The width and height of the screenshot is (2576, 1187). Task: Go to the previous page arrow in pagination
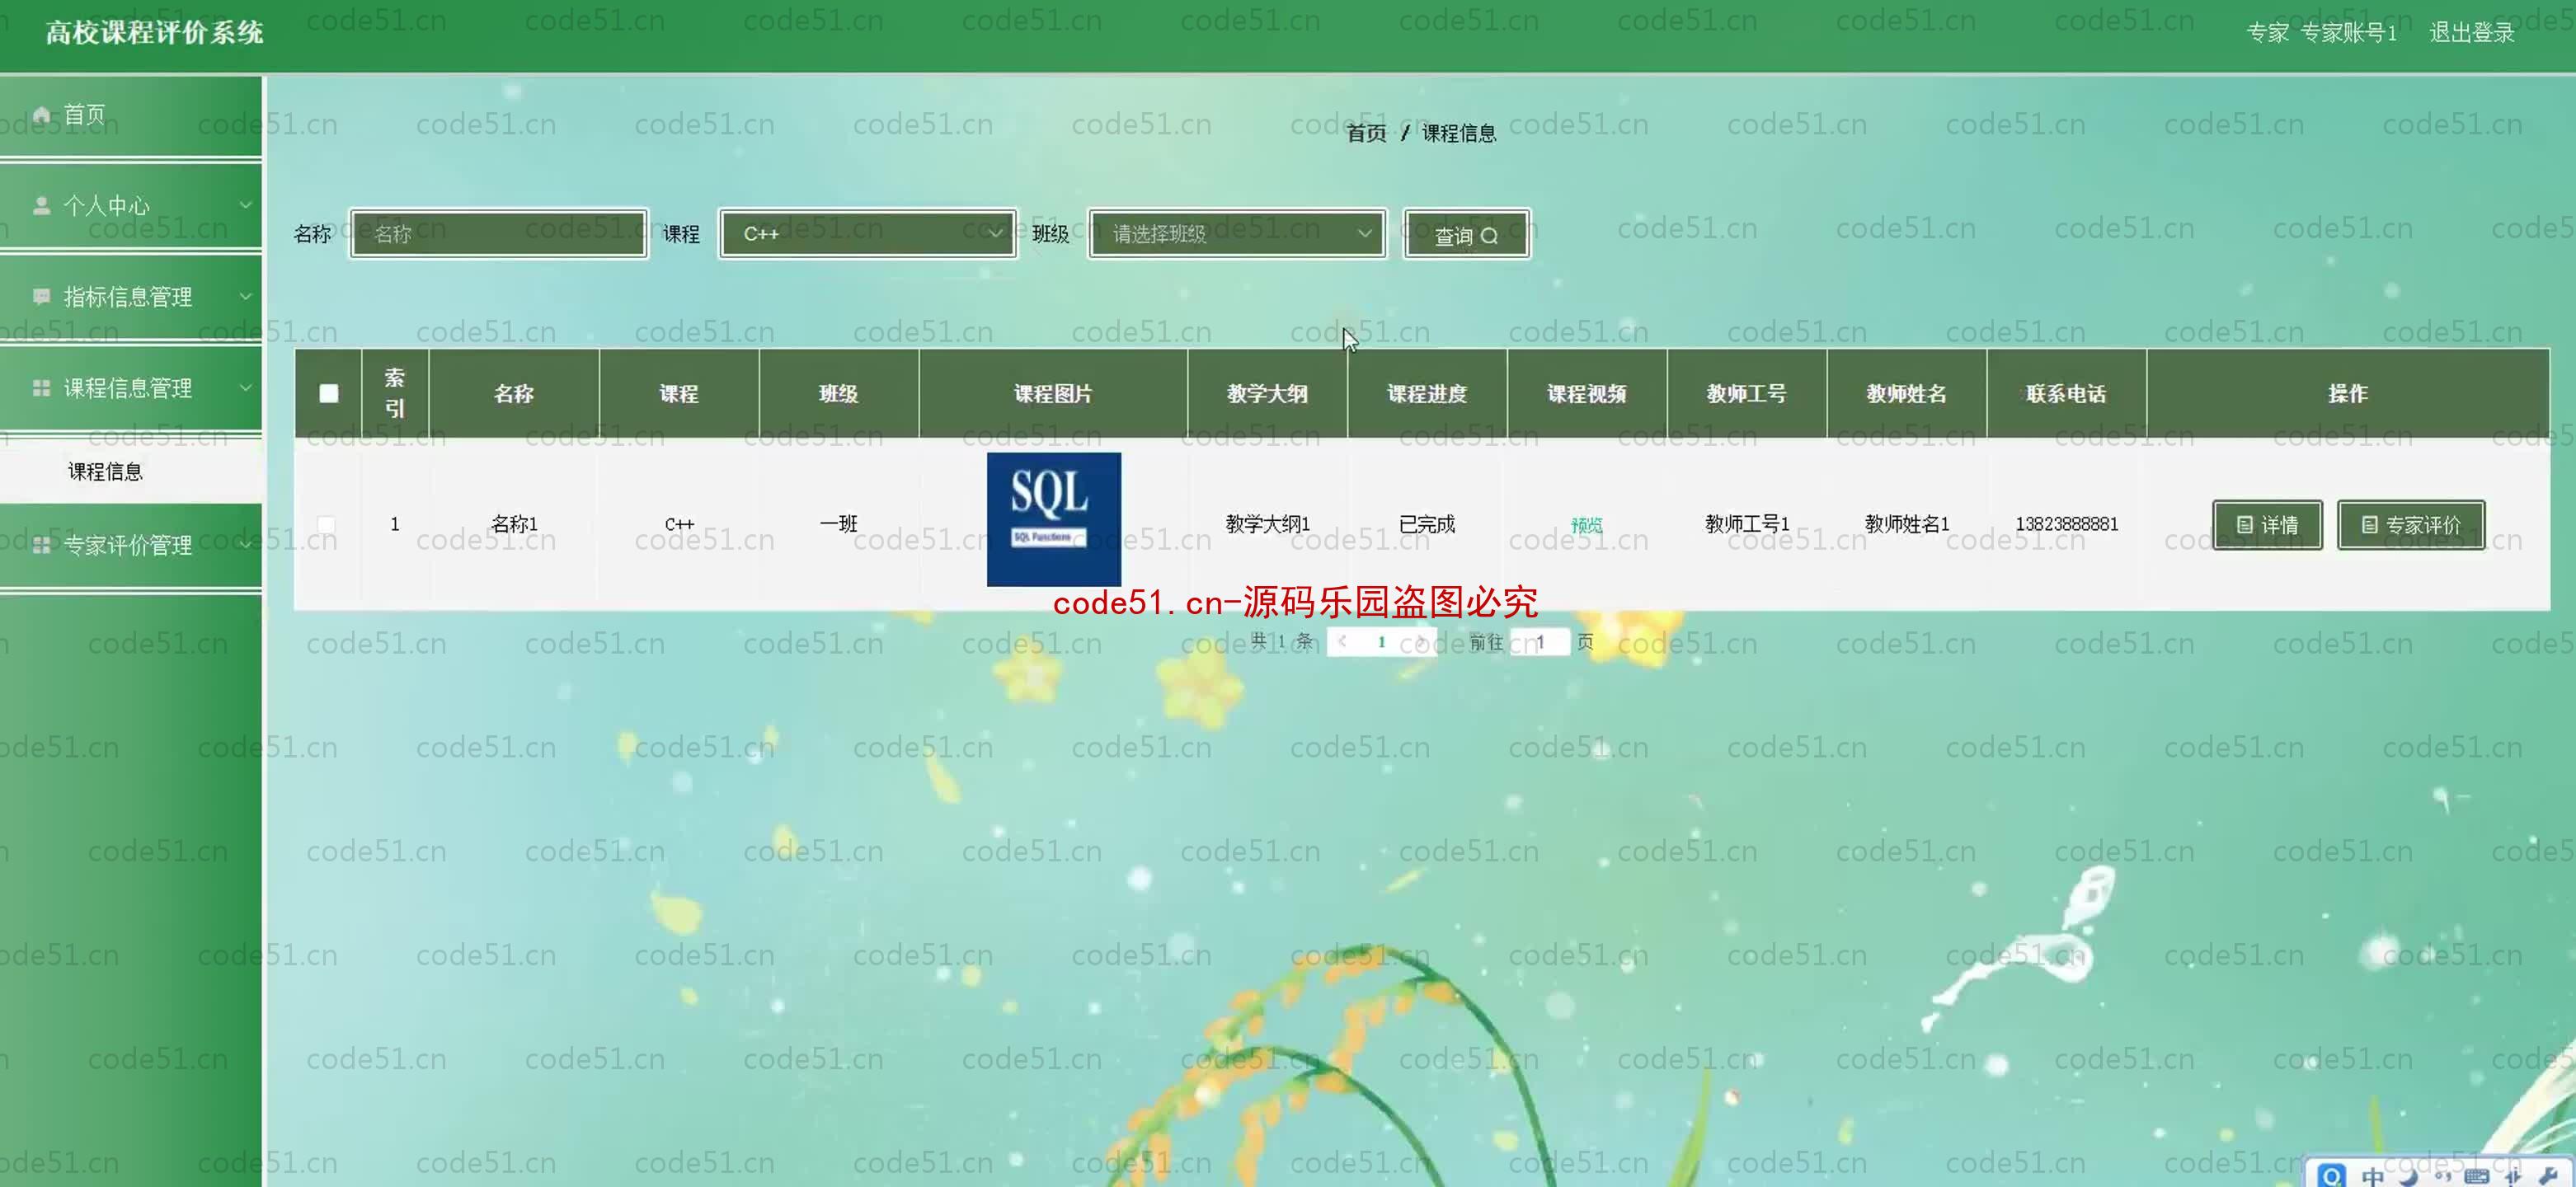coord(1343,642)
